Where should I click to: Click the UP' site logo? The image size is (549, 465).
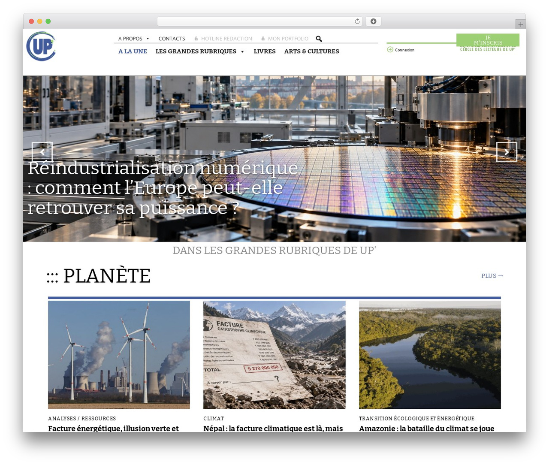click(41, 46)
